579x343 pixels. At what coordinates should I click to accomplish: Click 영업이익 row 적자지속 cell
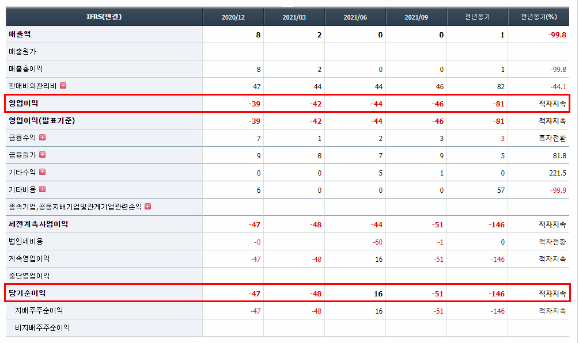[x=552, y=104]
